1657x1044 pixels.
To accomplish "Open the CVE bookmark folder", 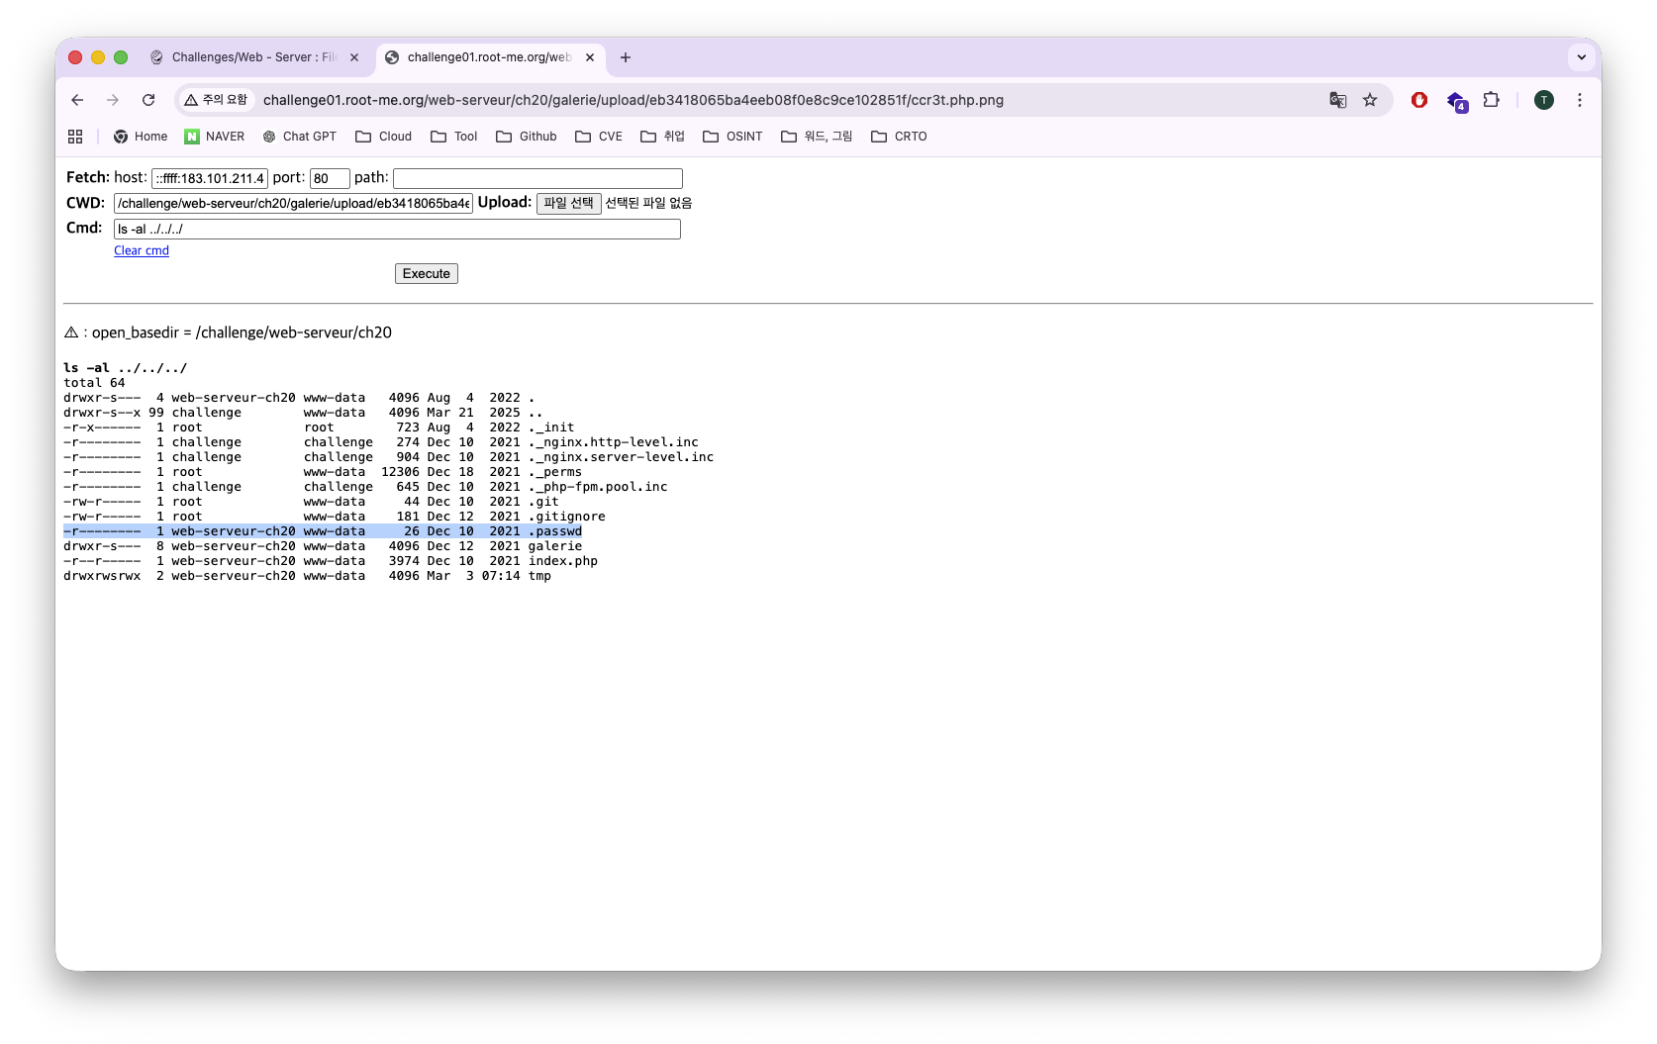I will (x=599, y=137).
